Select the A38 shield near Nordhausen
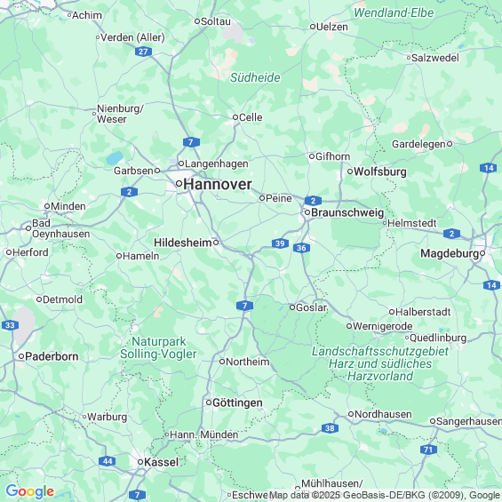 click(330, 428)
